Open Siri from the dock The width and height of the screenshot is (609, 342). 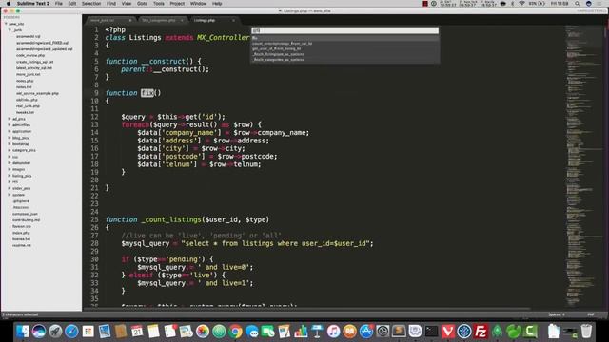(39, 332)
